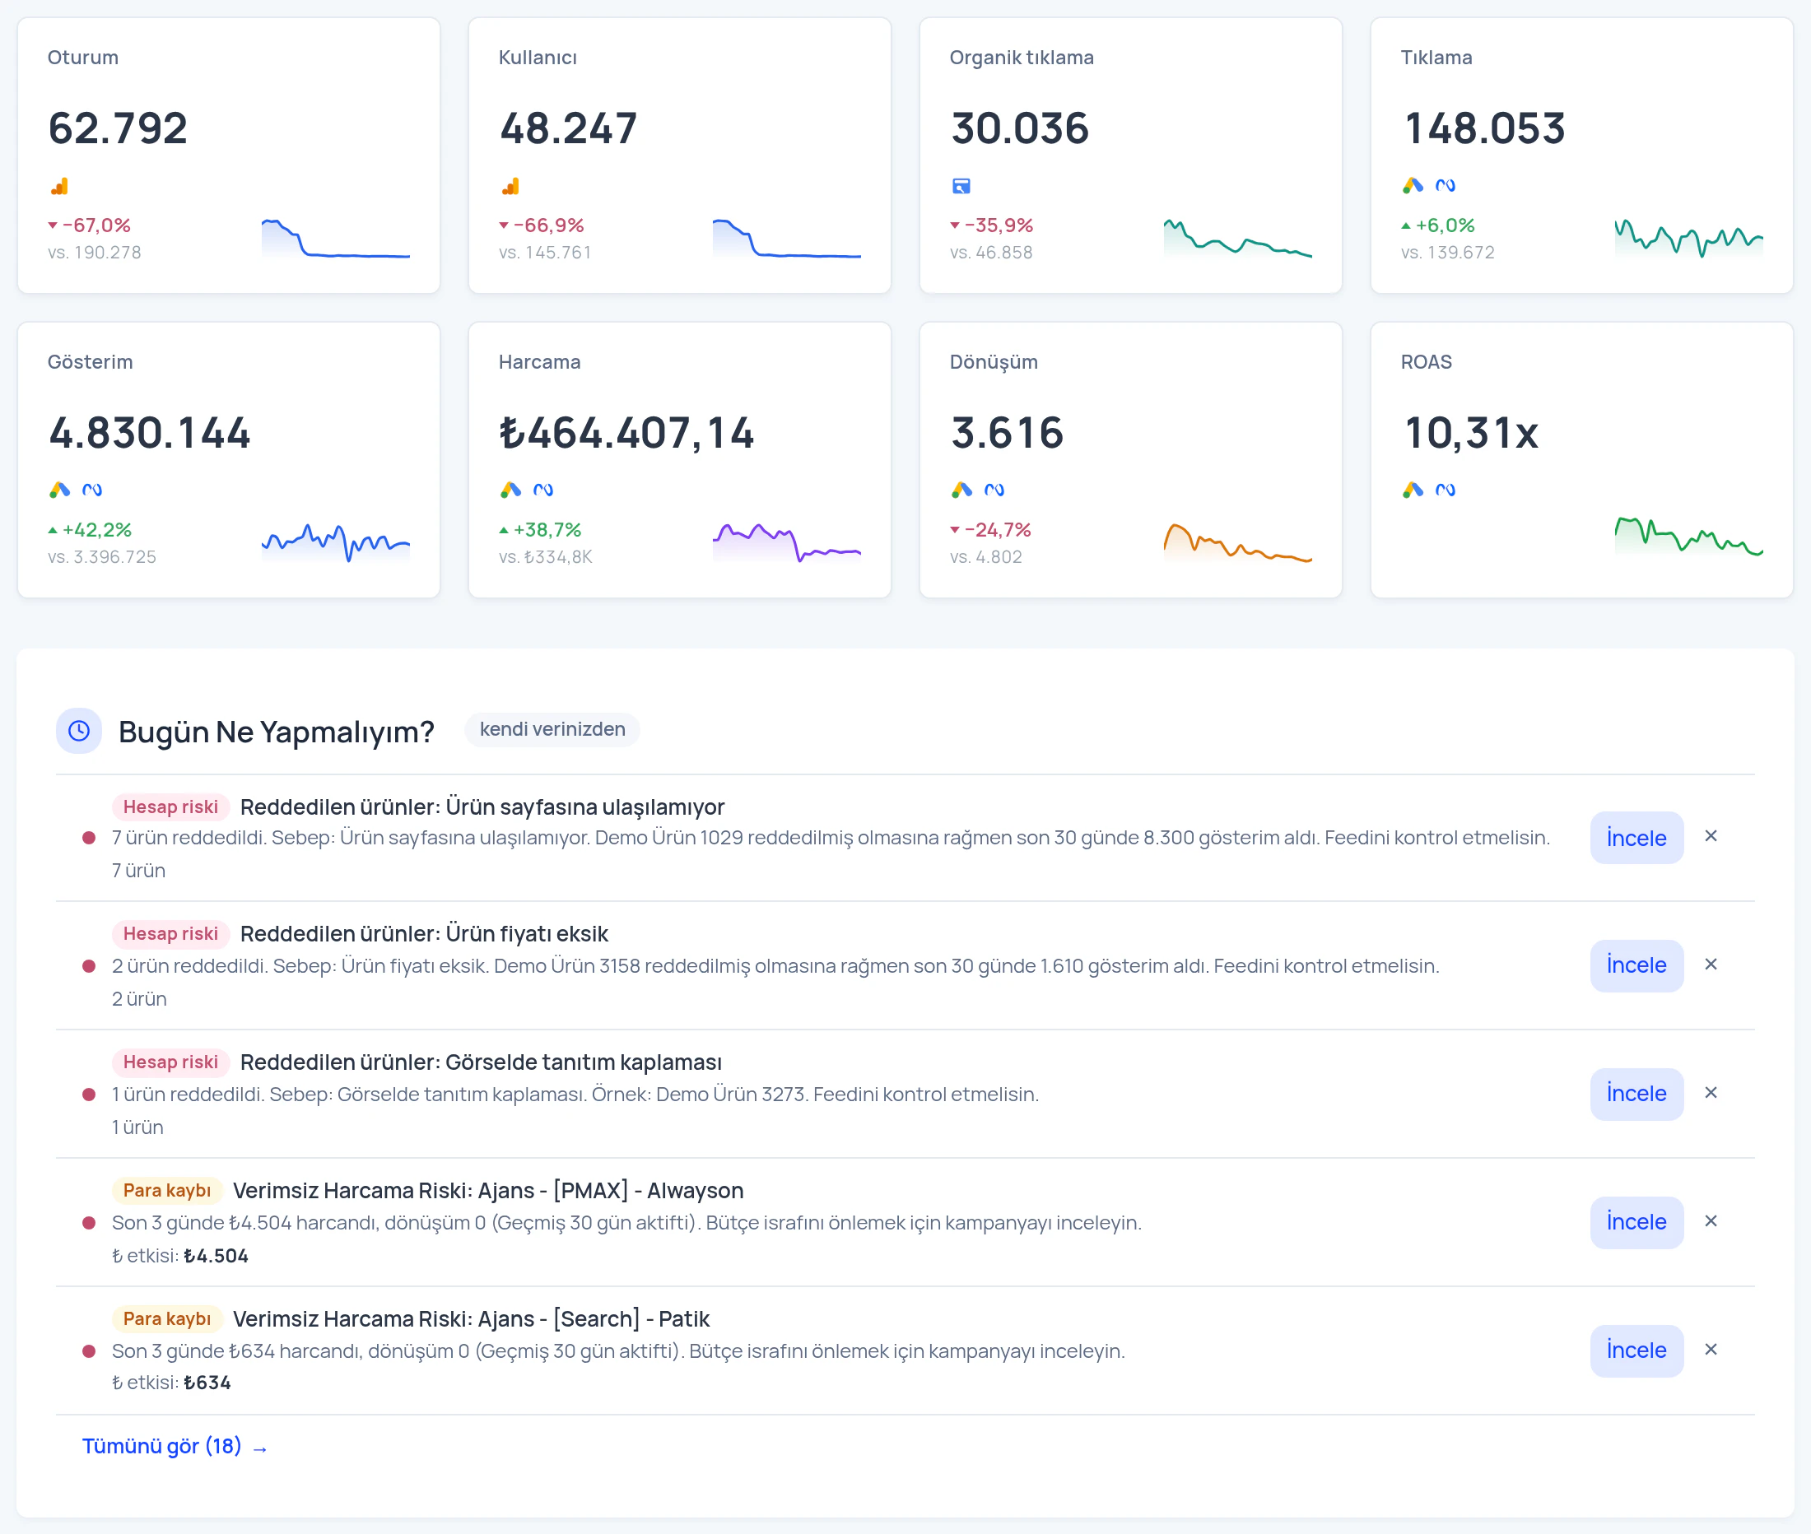
Task: Dismiss the PMAX Alwayson spending alert
Action: tap(1710, 1222)
